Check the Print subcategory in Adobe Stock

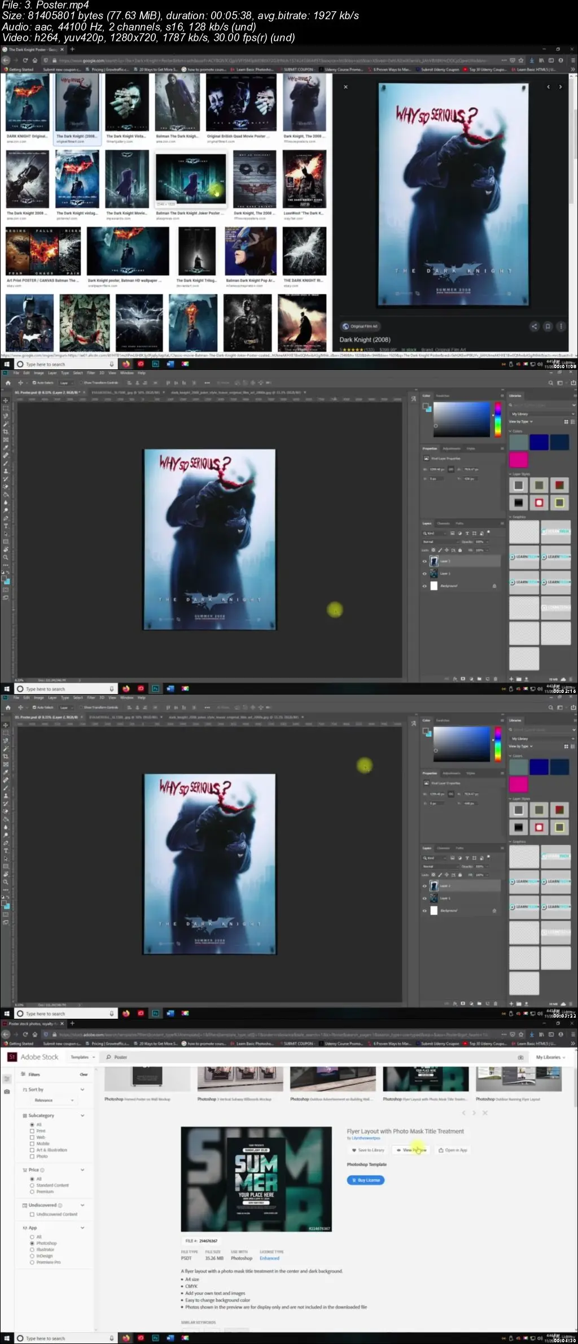[32, 1131]
